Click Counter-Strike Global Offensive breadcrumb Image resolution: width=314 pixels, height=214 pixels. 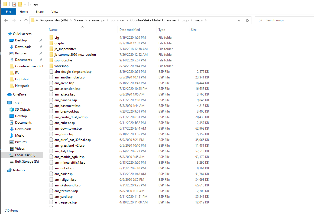click(153, 20)
